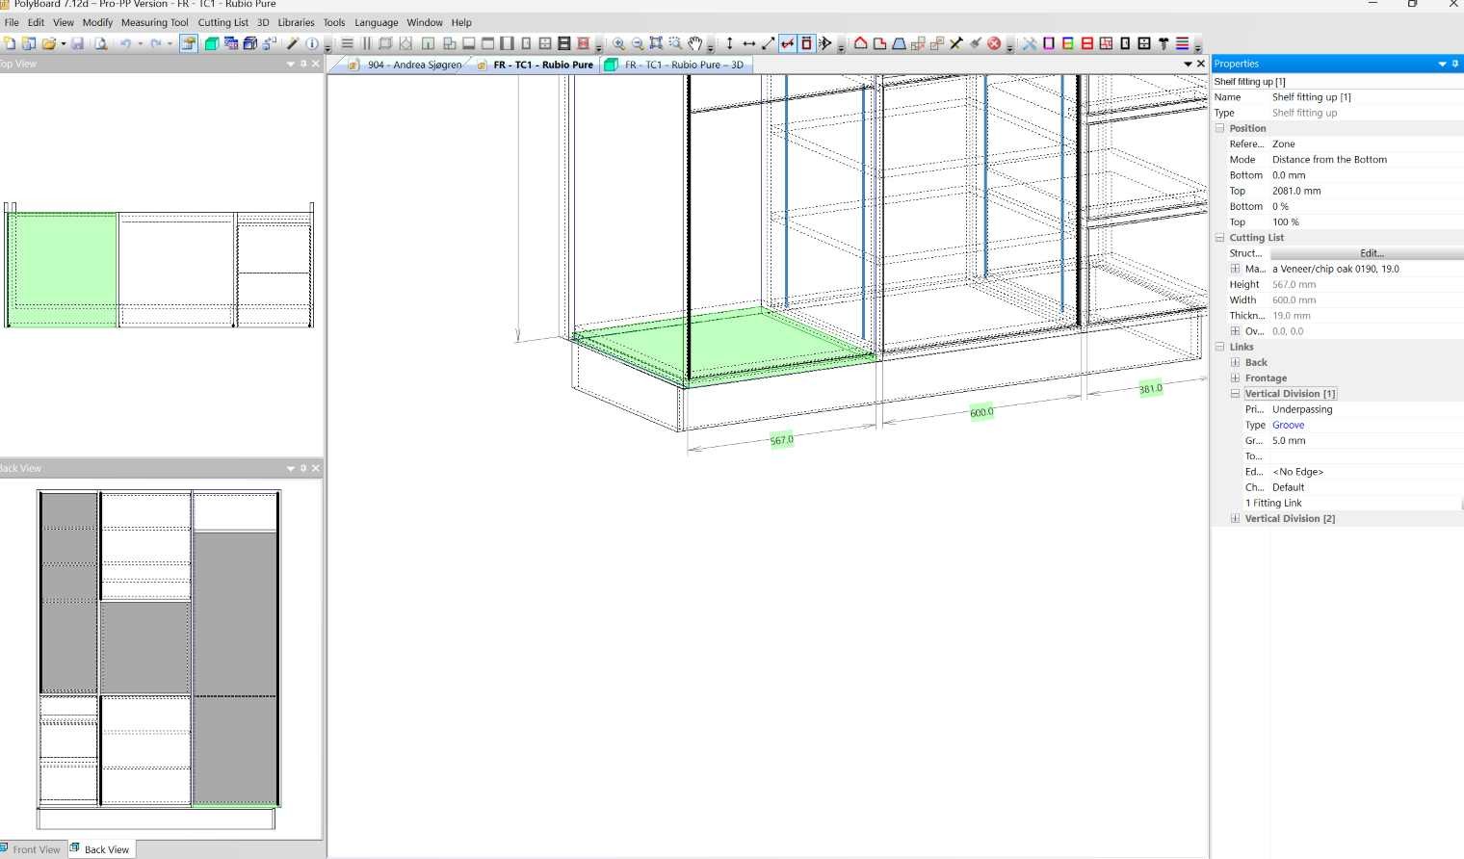The image size is (1464, 859).
Task: Click the Save floppy disk icon
Action: click(x=78, y=43)
